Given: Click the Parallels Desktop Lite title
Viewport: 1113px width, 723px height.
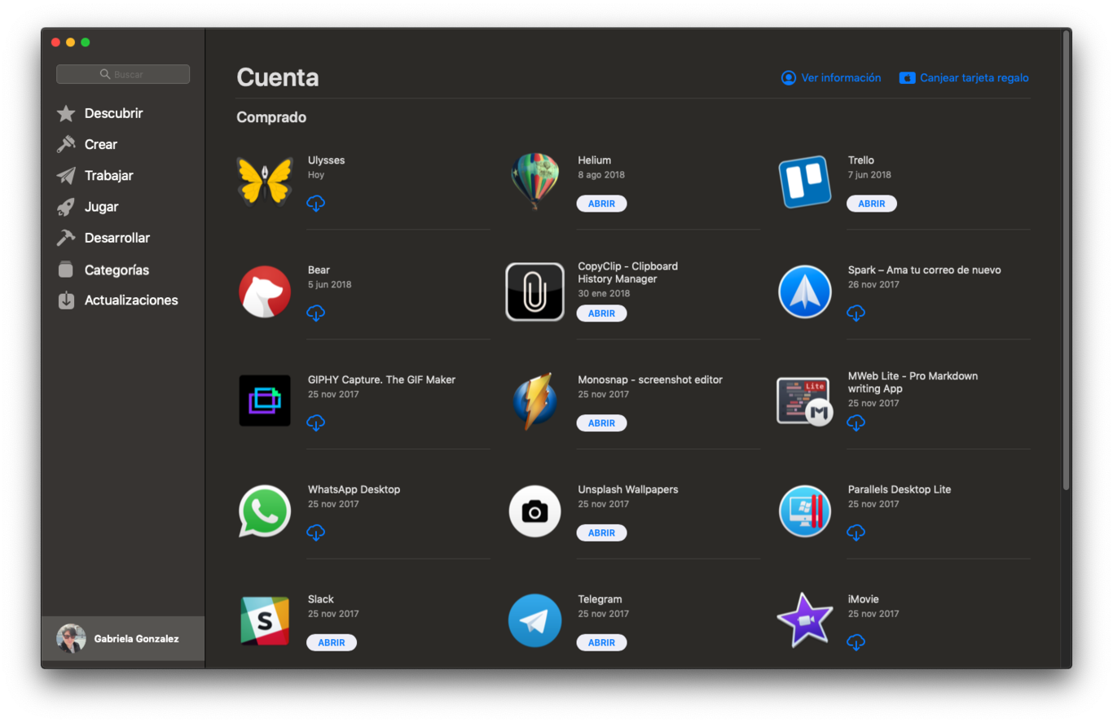Looking at the screenshot, I should [x=900, y=489].
